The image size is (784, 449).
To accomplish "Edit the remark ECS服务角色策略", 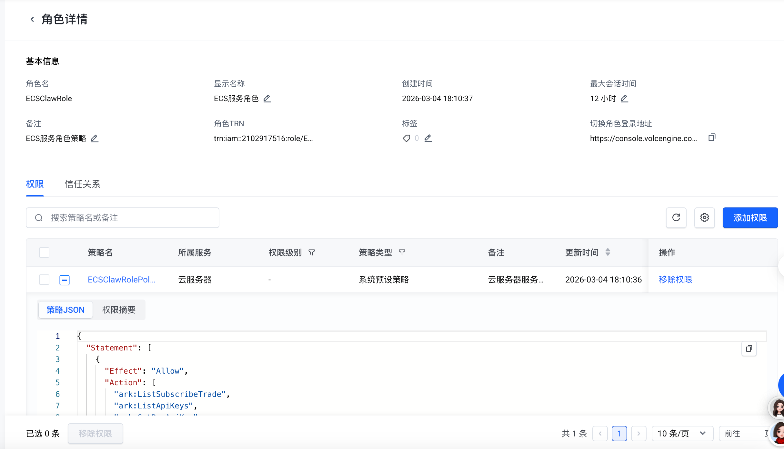I will [95, 139].
